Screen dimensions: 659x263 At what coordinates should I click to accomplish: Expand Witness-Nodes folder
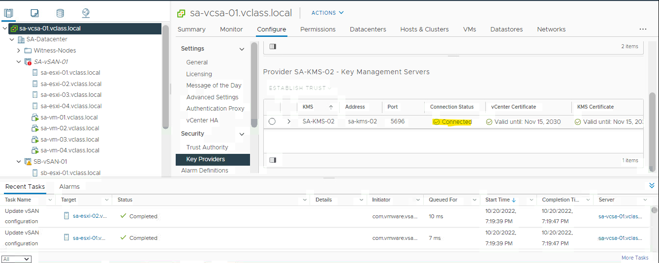point(19,51)
